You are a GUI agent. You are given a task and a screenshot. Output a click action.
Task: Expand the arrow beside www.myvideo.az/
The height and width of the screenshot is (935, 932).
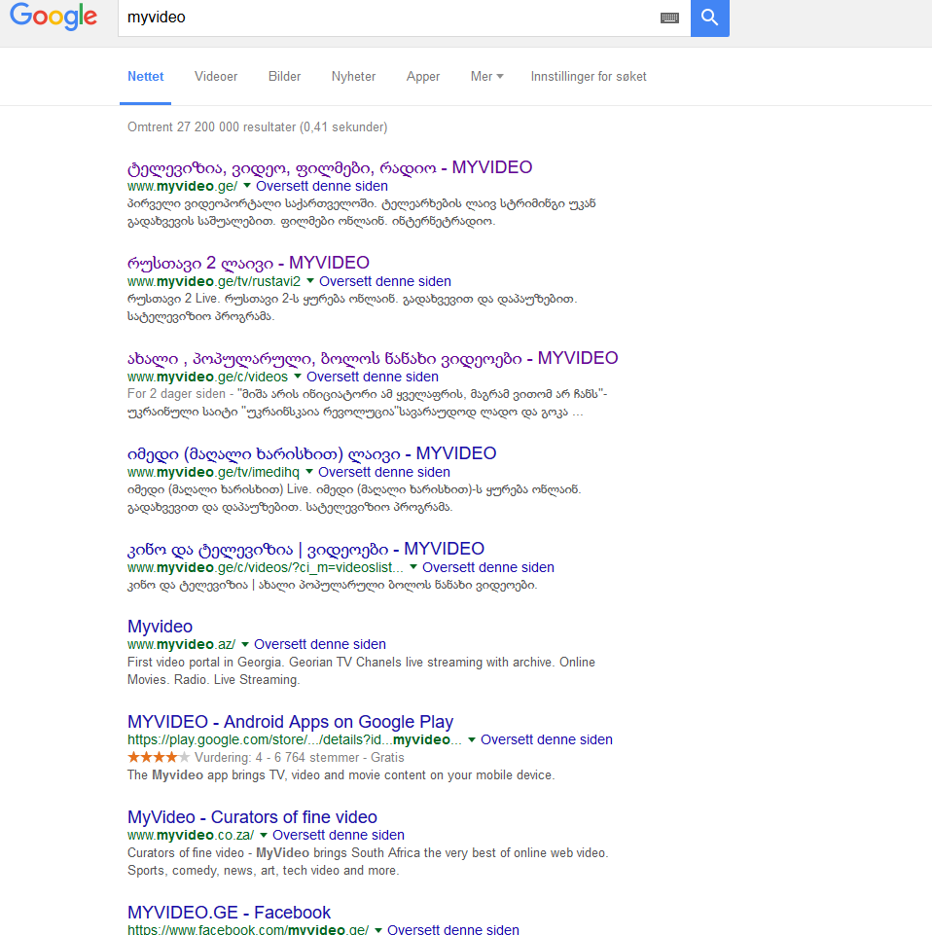(245, 645)
